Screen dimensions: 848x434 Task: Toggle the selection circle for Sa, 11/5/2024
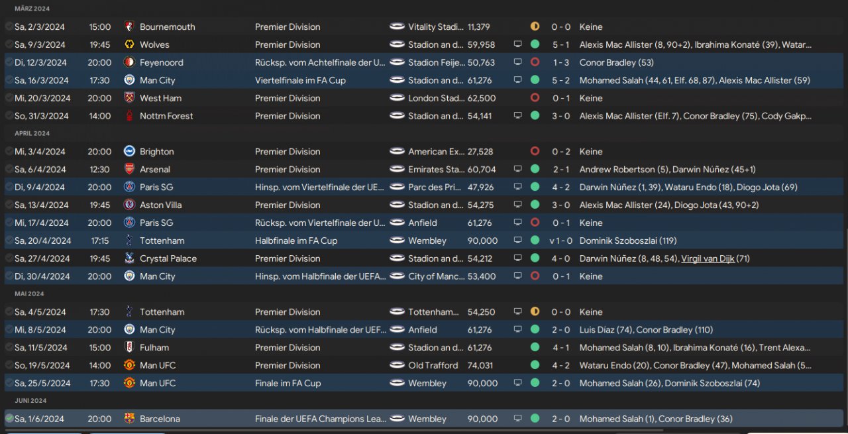tap(9, 347)
